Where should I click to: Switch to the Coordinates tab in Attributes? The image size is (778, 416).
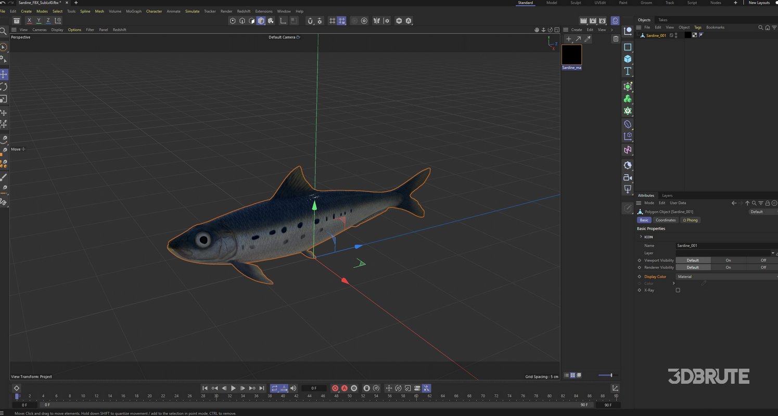[x=666, y=220]
